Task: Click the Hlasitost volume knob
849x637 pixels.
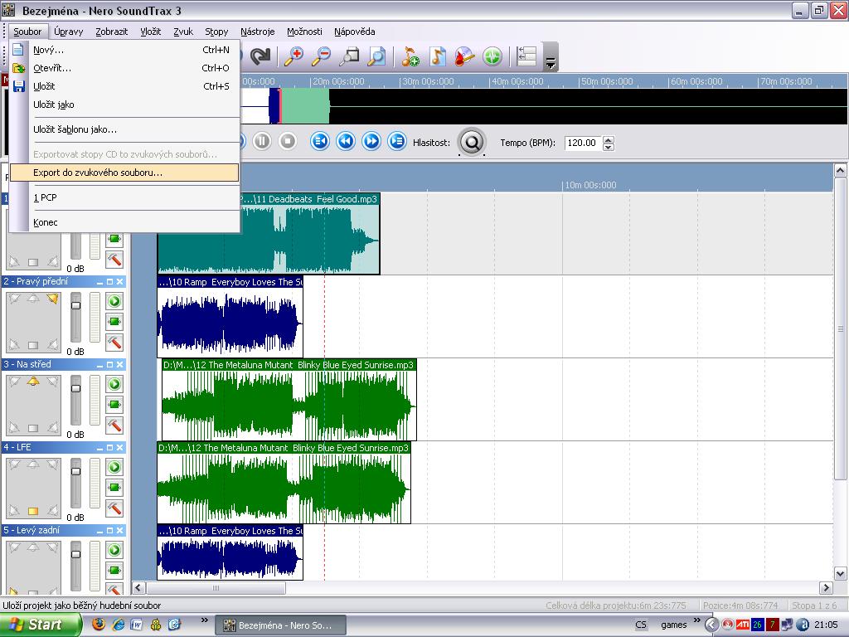Action: point(472,143)
